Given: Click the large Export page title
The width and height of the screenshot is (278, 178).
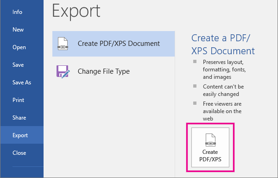Looking at the screenshot, I should point(76,12).
